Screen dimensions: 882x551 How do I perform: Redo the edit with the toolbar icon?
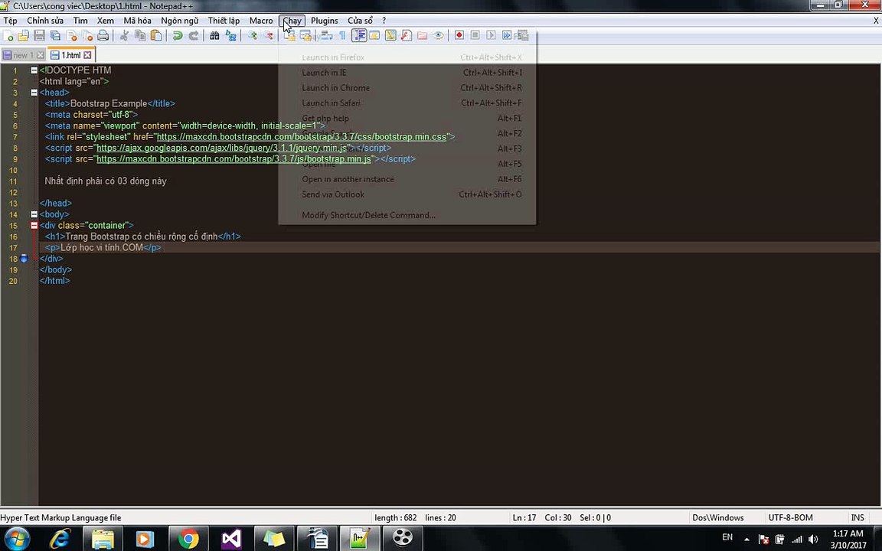tap(194, 35)
